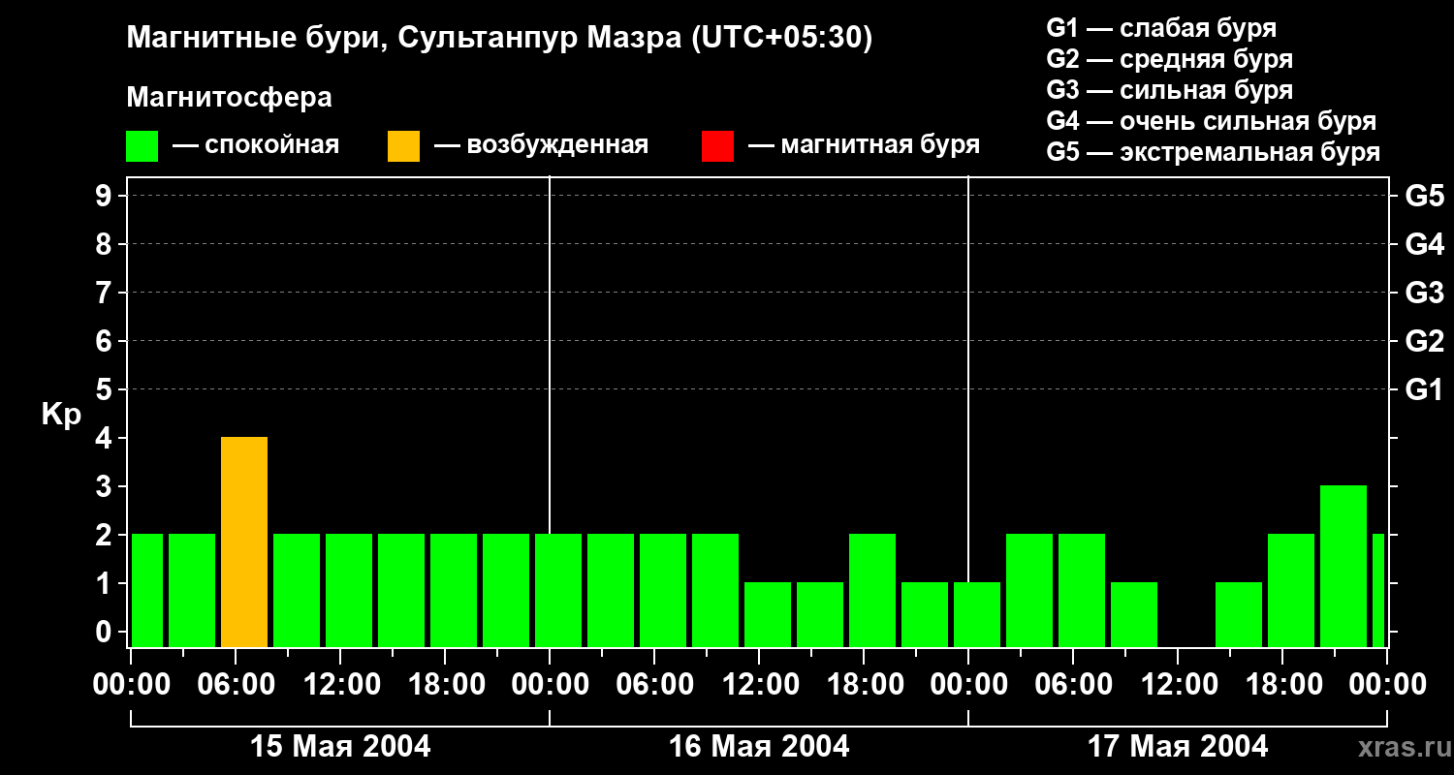1454x775 pixels.
Task: Click the 12:00 time label under 16 May
Action: pos(759,685)
